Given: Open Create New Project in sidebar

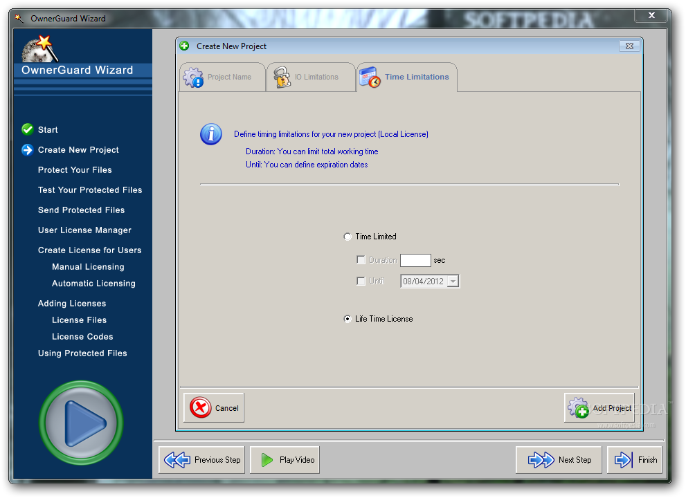Looking at the screenshot, I should [78, 150].
